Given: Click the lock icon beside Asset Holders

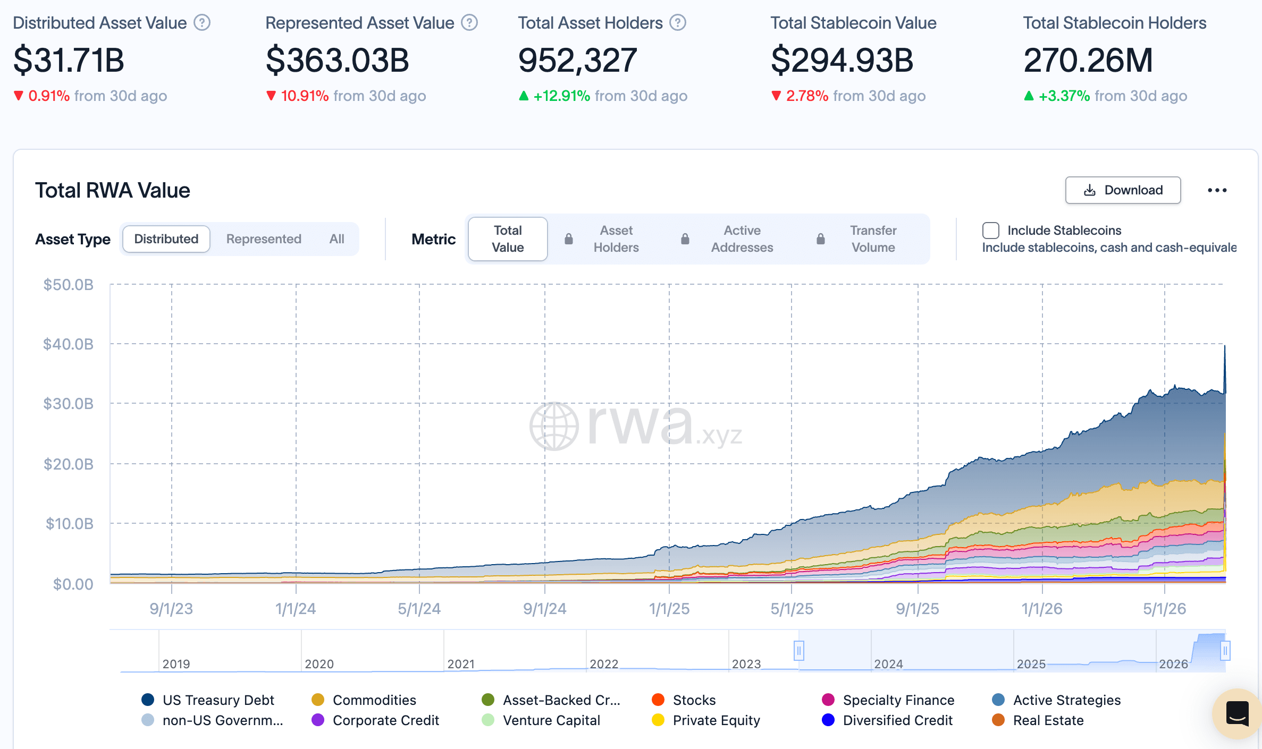Looking at the screenshot, I should (x=569, y=239).
